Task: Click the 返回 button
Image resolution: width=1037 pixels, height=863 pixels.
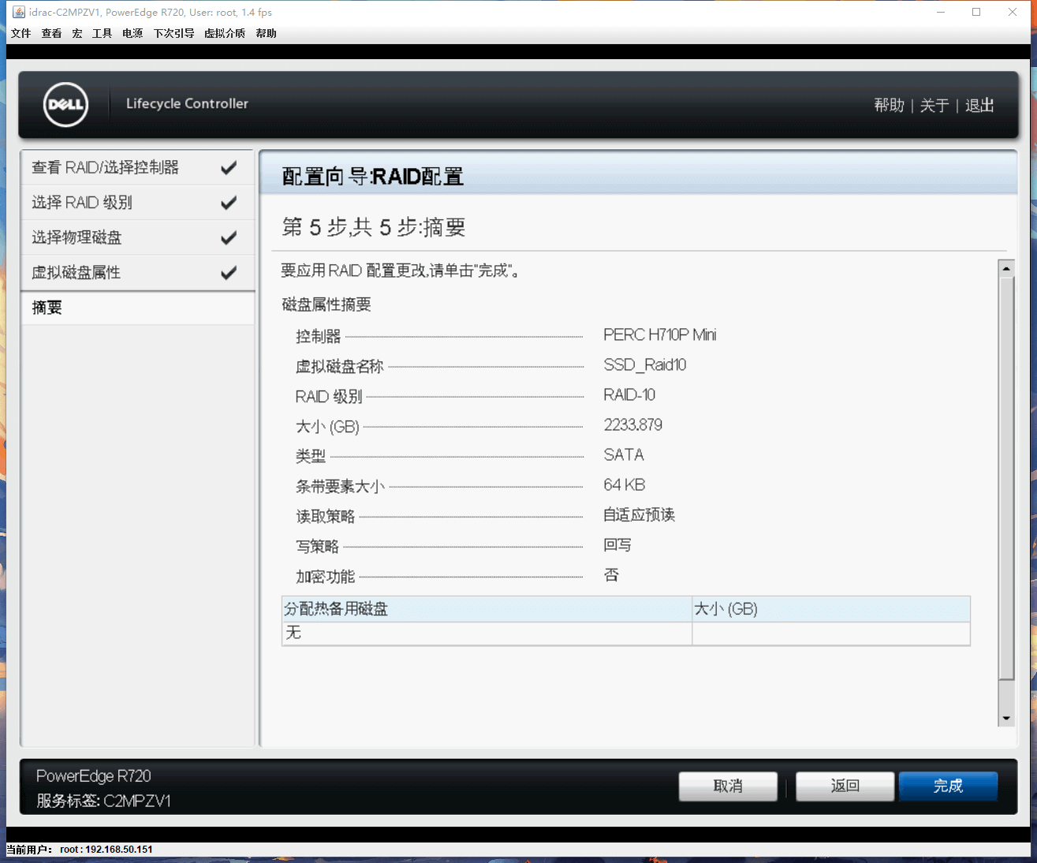Action: click(845, 786)
